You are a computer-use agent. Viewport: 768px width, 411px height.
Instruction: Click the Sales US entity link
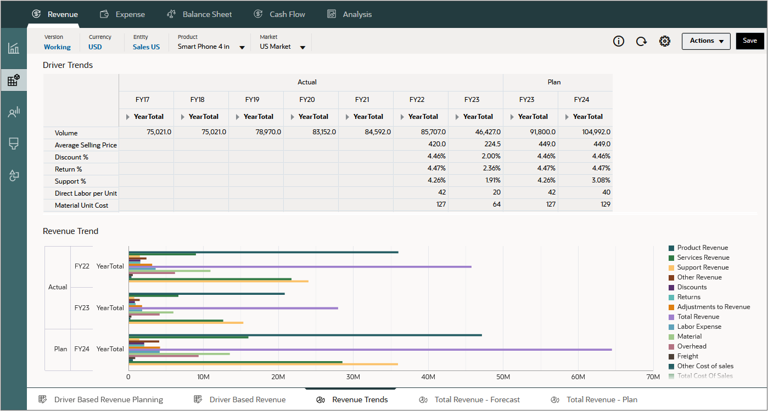tap(146, 47)
